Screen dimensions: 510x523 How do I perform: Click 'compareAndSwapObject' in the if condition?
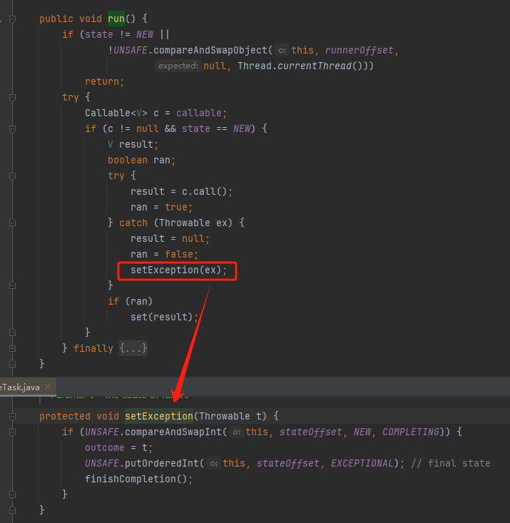point(210,50)
